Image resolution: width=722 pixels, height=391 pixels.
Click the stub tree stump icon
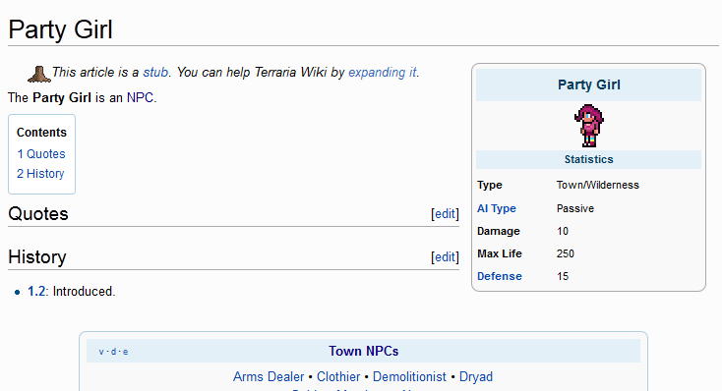(x=39, y=74)
